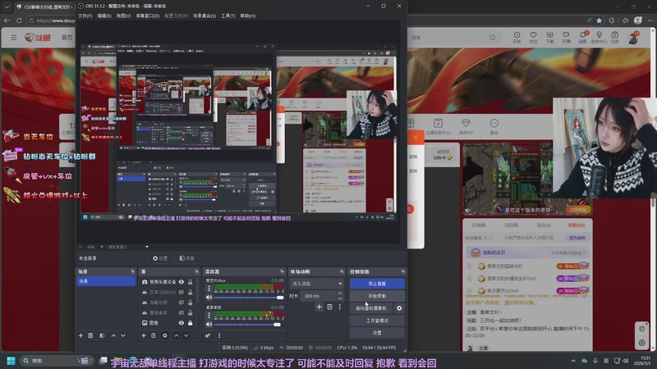Open 创作中心 icon in Douyu header
The height and width of the screenshot is (369, 657).
pos(600,37)
